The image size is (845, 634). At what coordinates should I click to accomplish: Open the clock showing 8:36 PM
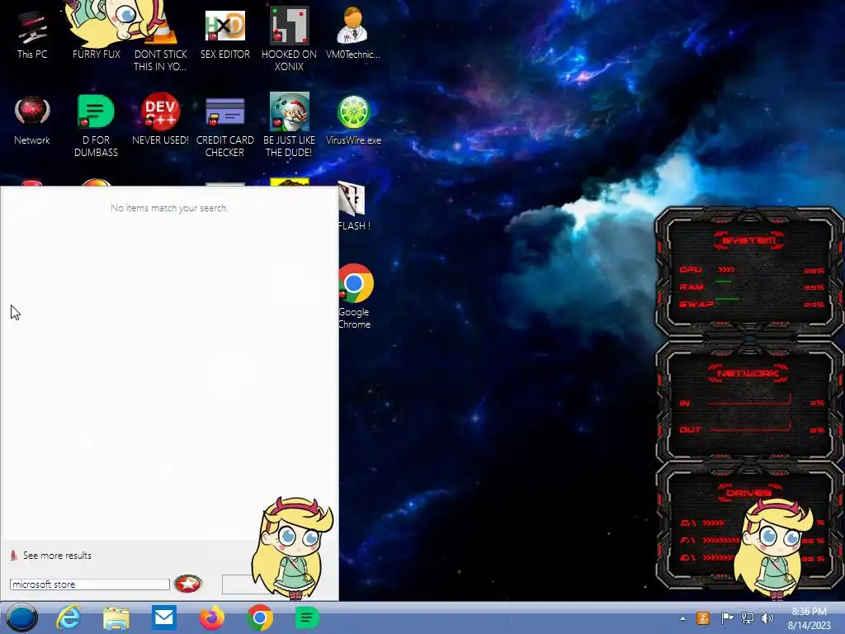click(809, 618)
